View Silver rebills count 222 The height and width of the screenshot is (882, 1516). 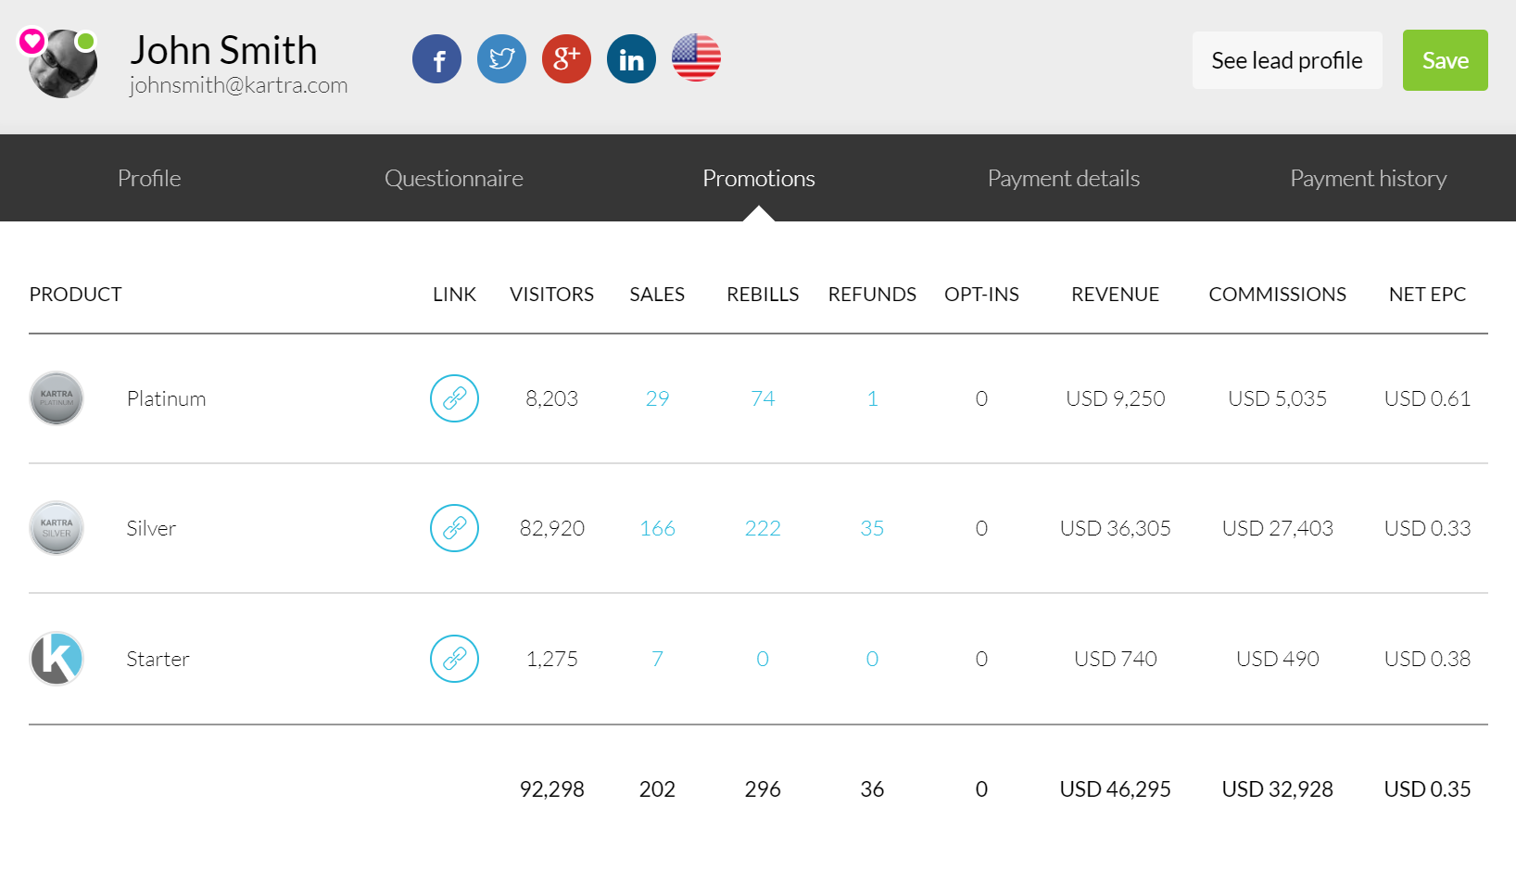pos(763,528)
